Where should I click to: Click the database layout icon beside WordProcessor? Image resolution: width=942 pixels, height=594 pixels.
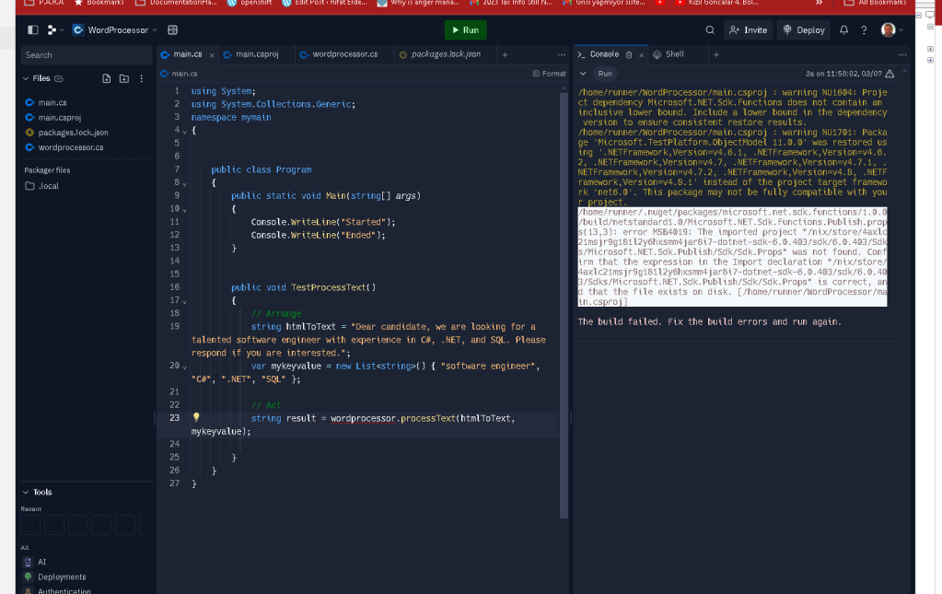pos(172,30)
